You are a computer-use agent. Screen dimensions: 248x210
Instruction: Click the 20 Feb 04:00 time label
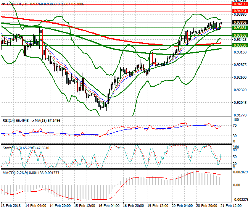(182, 206)
